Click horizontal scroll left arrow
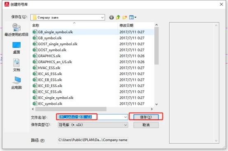Viewport: 228px width, 151px height. tap(33, 109)
